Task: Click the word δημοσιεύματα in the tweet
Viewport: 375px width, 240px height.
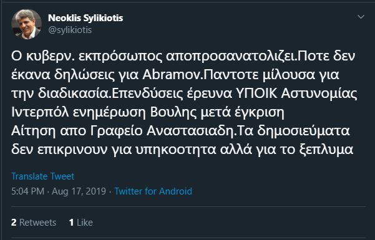Action: point(304,131)
